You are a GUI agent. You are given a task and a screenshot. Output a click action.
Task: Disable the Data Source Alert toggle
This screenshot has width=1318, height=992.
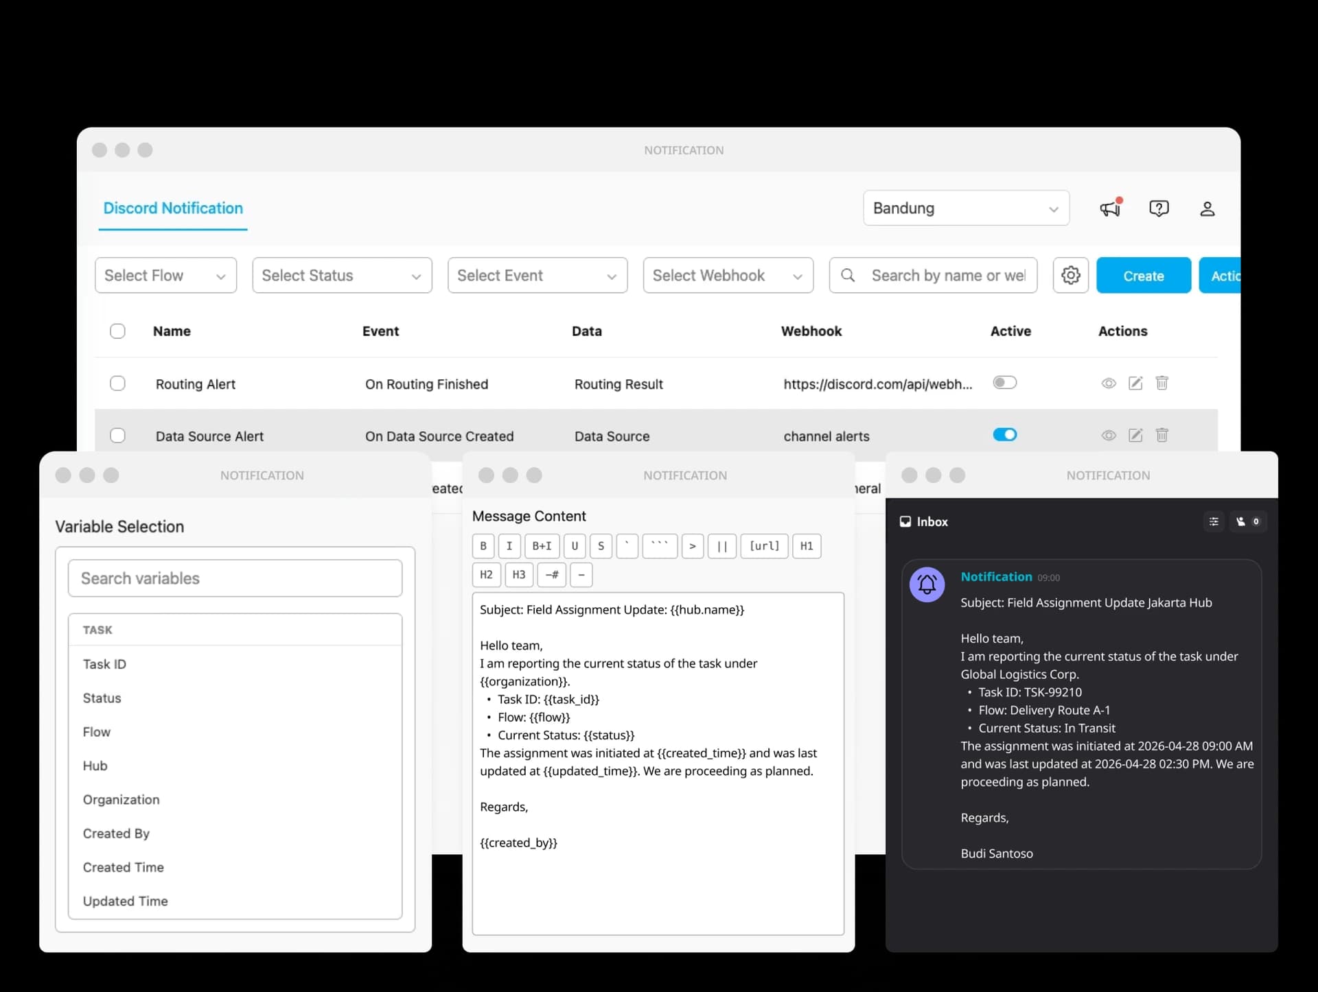click(1004, 434)
